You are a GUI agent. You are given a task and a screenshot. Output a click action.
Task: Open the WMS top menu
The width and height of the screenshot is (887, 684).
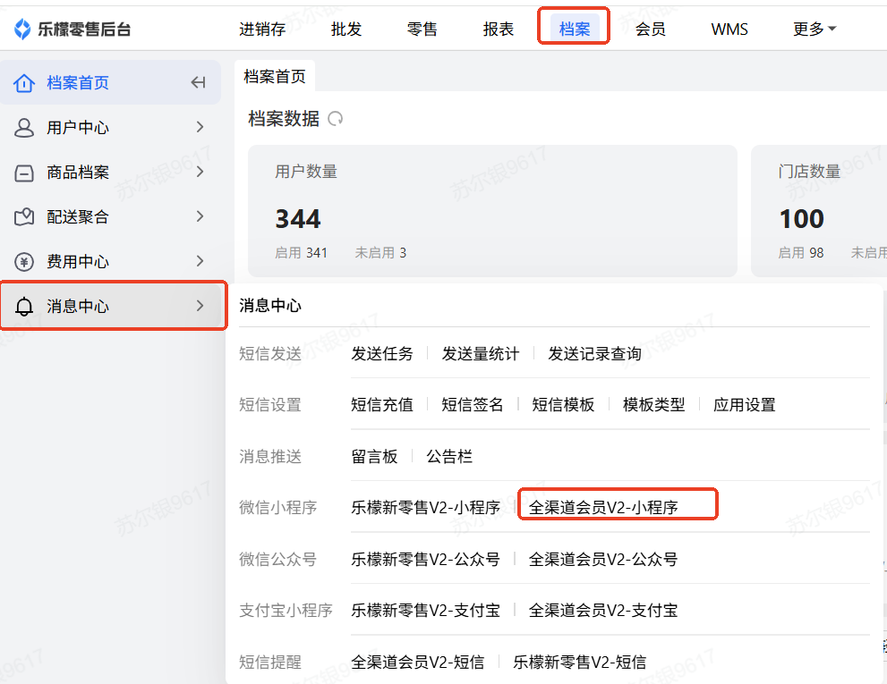point(729,29)
